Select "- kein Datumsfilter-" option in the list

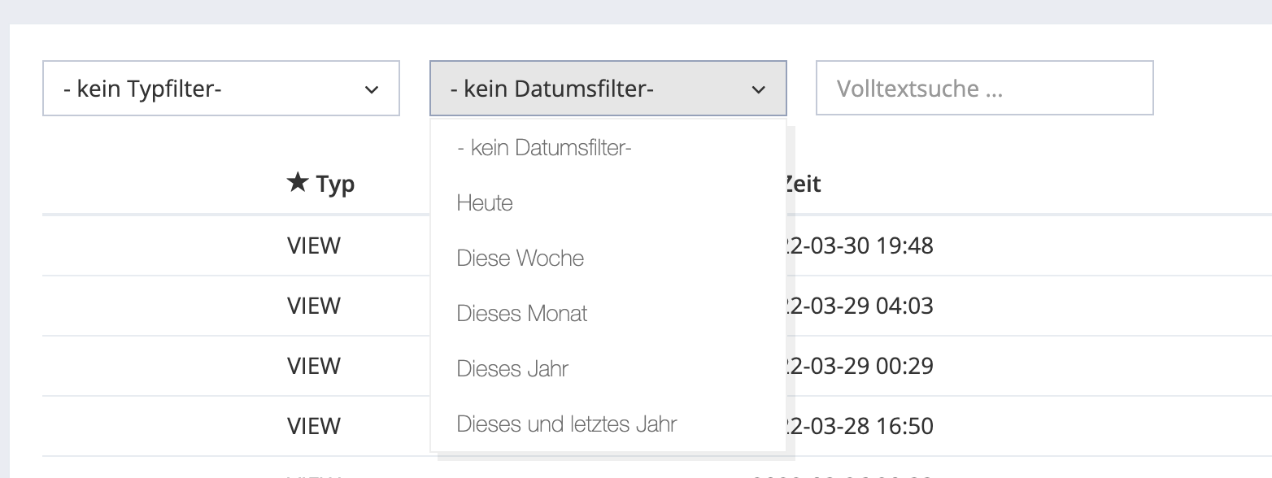pyautogui.click(x=544, y=148)
